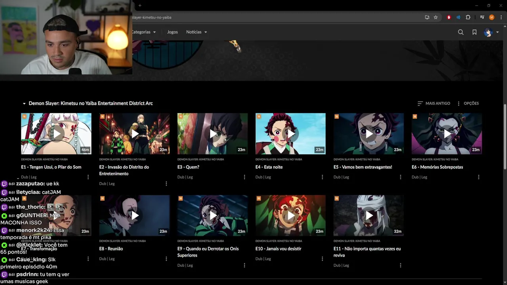
Task: Open three-dot menu for E3 Quem?
Action: tap(244, 177)
